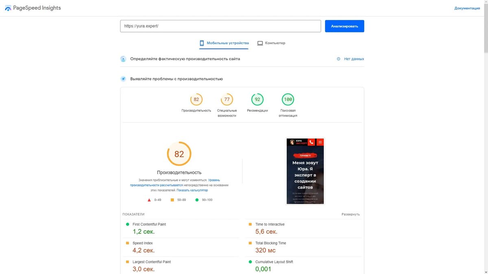Click the icon beside Определяйте фактическую производительность сайта
The height and width of the screenshot is (274, 488).
123,59
